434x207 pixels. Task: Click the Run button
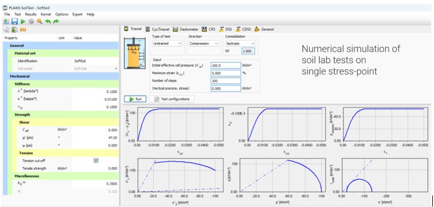tap(135, 99)
